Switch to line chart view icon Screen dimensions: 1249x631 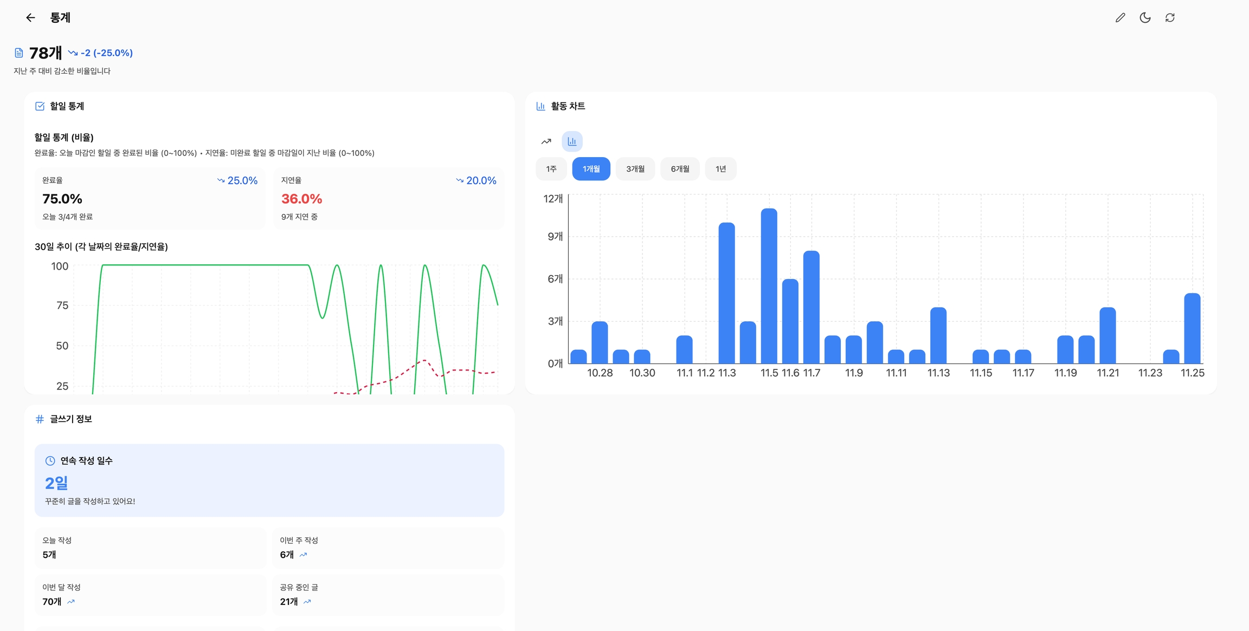pyautogui.click(x=546, y=141)
